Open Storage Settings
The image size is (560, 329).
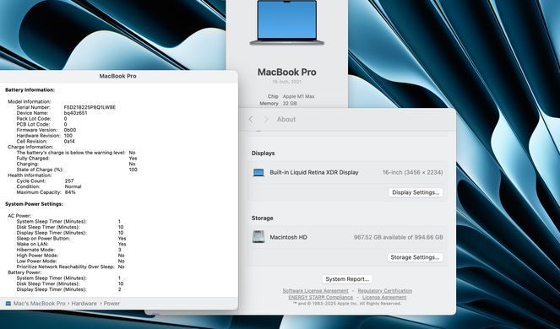pyautogui.click(x=415, y=257)
